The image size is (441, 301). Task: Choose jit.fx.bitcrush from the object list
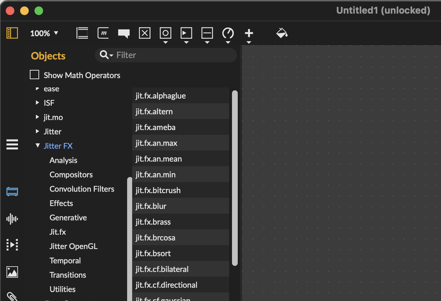click(158, 190)
